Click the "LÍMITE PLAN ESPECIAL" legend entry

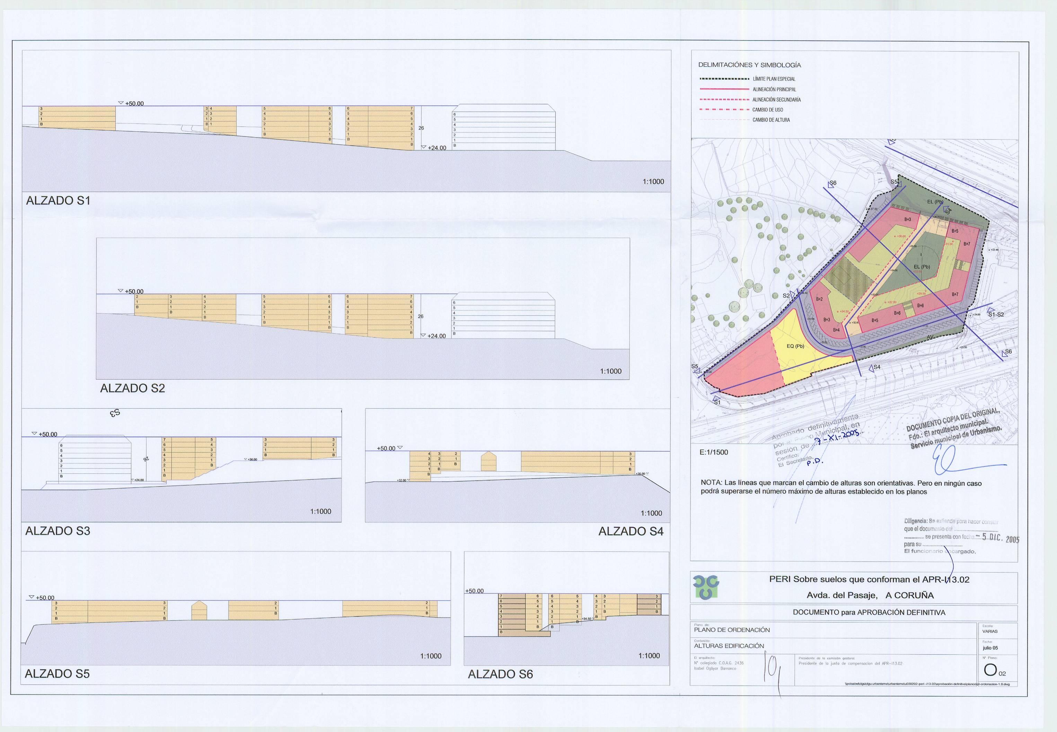(774, 79)
